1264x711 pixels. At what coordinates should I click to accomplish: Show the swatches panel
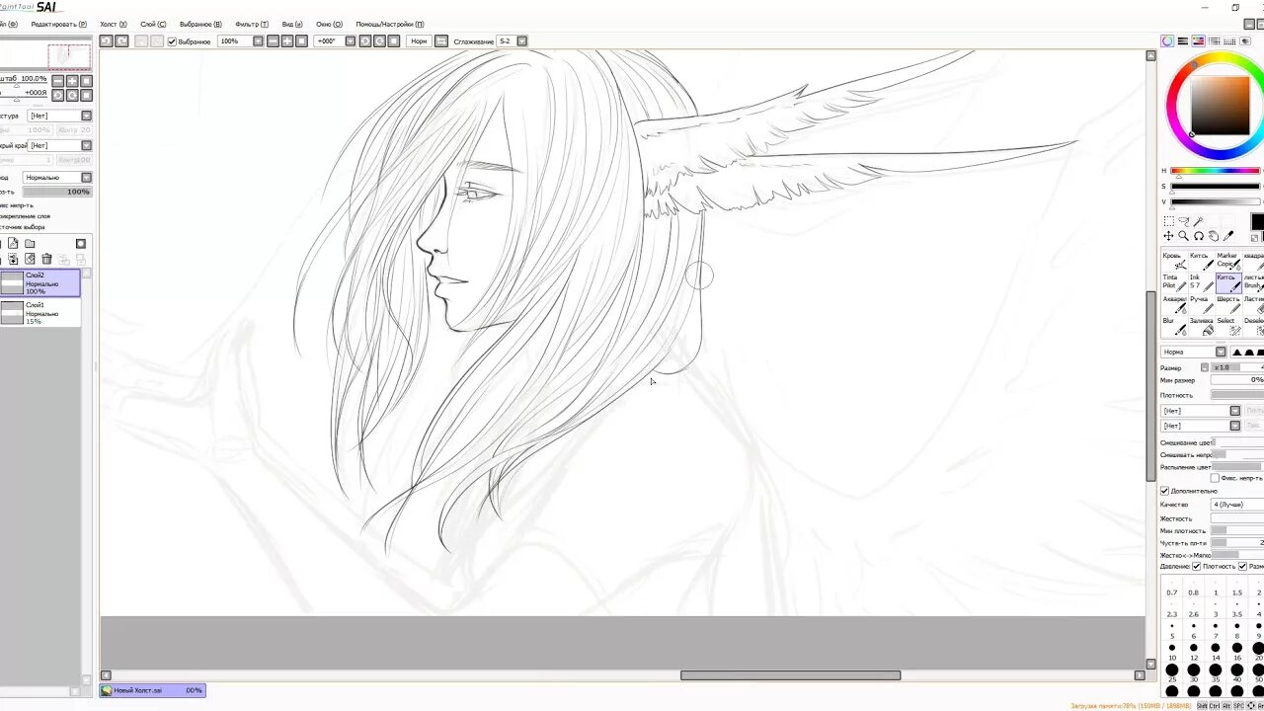[x=1228, y=41]
